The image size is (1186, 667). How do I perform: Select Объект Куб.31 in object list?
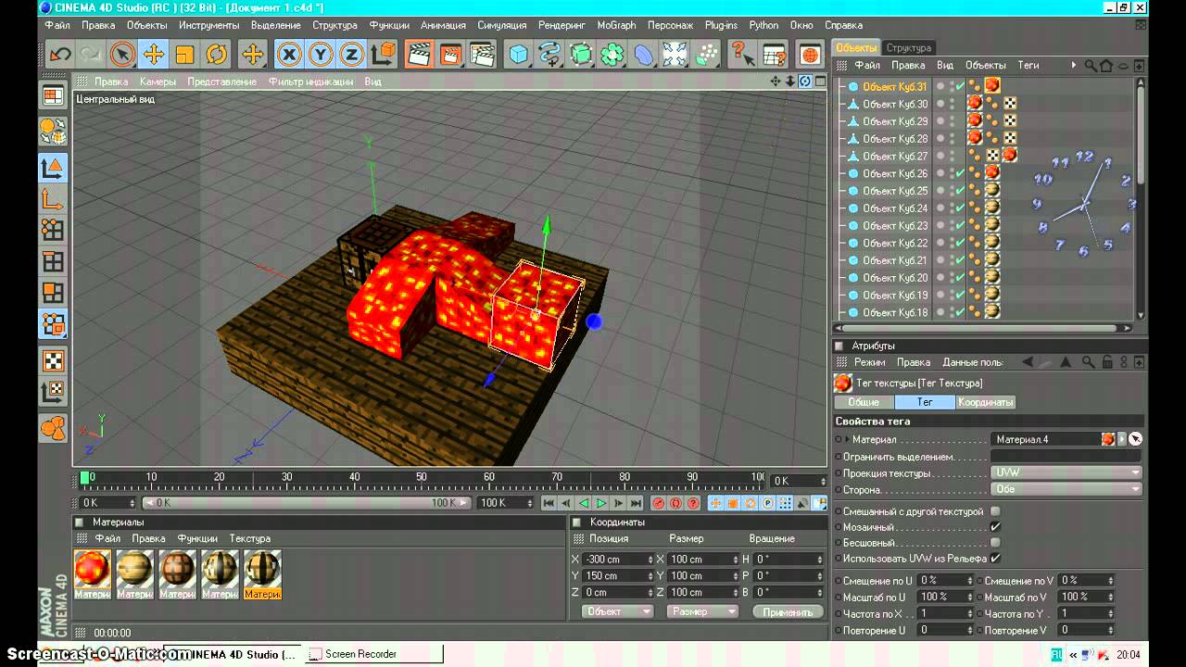(895, 86)
